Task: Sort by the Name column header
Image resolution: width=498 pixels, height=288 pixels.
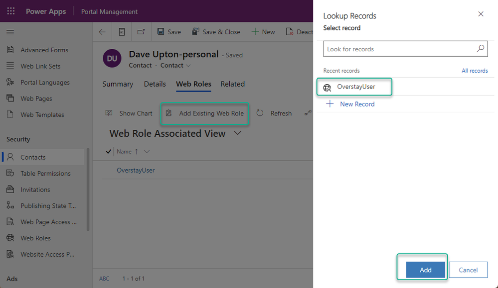Action: pyautogui.click(x=124, y=151)
